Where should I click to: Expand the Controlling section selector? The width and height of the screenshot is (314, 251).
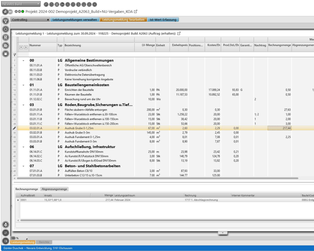[x=48, y=19]
